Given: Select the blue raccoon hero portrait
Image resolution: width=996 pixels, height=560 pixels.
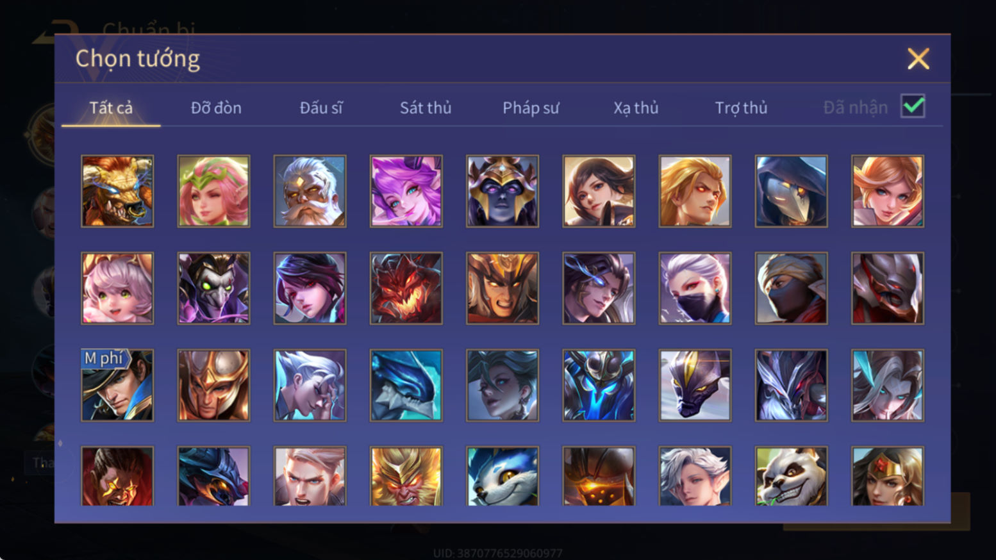Looking at the screenshot, I should pyautogui.click(x=502, y=476).
